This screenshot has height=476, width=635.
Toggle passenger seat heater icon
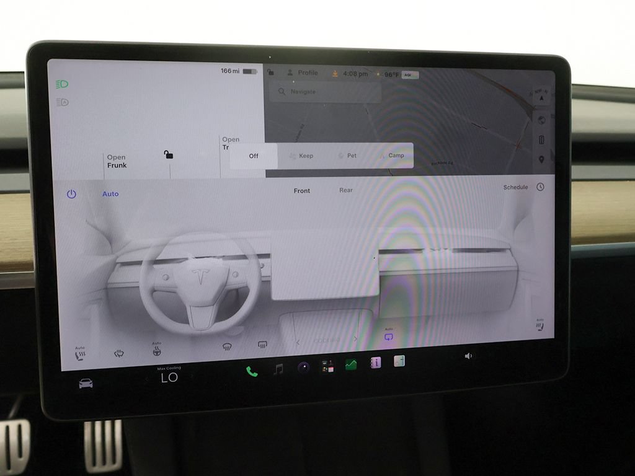[540, 325]
